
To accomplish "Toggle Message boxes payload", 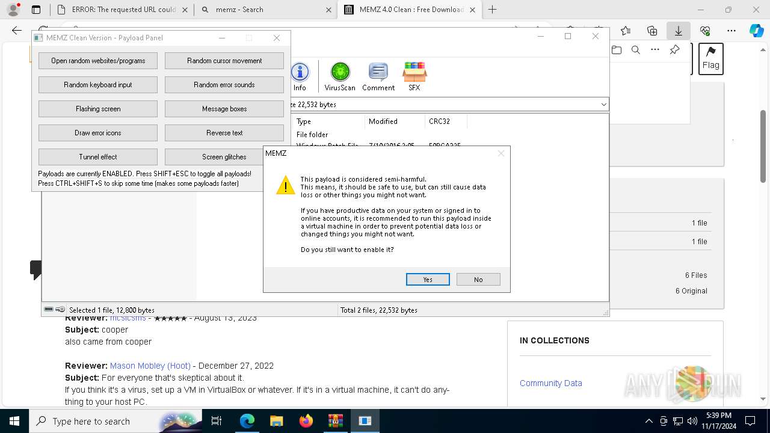I will [224, 109].
